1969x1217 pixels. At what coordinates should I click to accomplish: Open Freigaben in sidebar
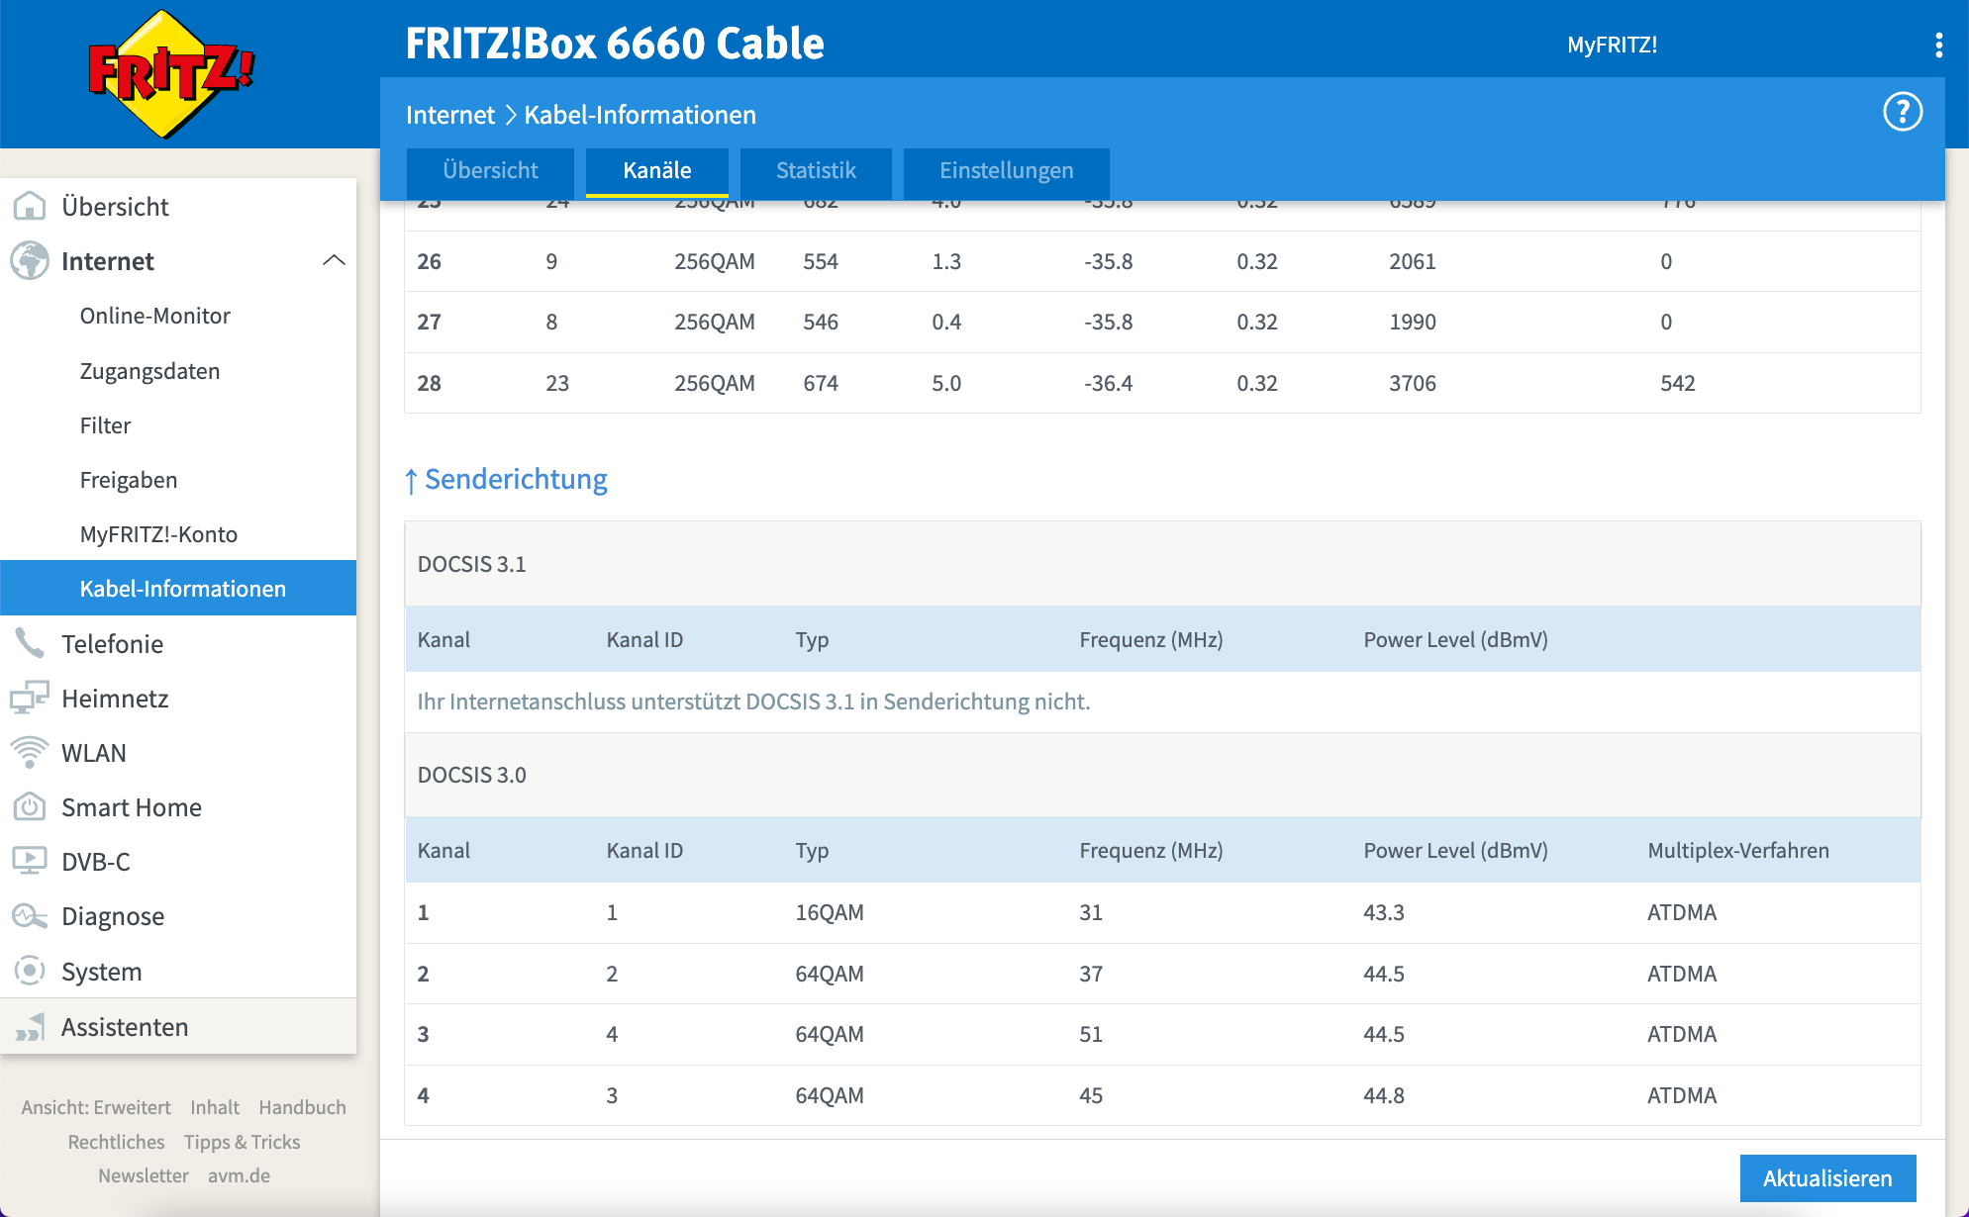(x=129, y=480)
